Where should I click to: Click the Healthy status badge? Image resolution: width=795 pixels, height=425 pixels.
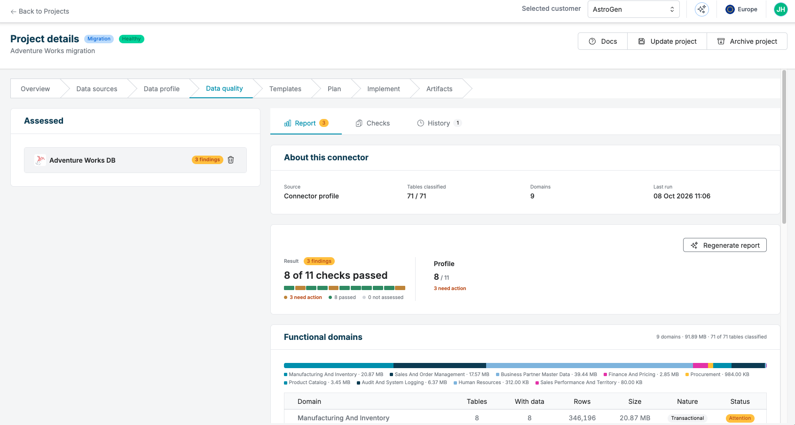pyautogui.click(x=131, y=39)
